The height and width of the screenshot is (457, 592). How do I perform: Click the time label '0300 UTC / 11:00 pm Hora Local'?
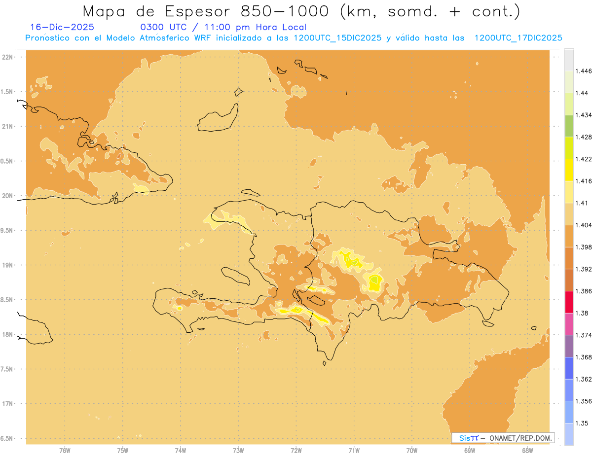pyautogui.click(x=223, y=28)
